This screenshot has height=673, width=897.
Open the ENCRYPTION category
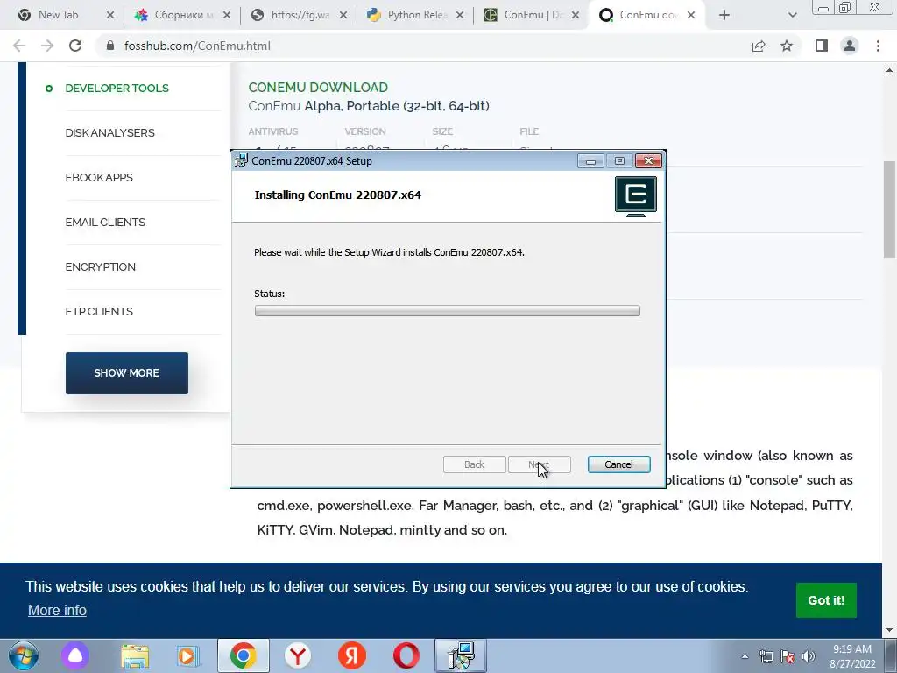(100, 266)
